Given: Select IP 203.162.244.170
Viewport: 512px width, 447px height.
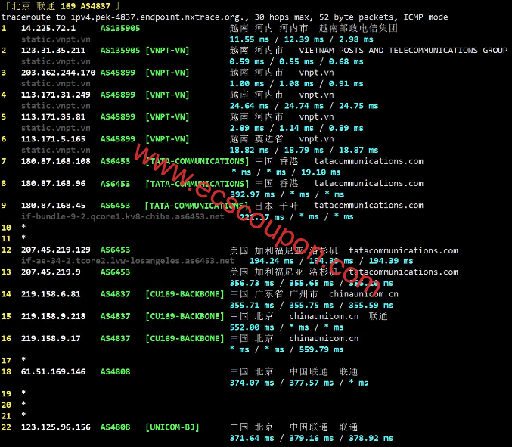Looking at the screenshot, I should click(x=58, y=73).
